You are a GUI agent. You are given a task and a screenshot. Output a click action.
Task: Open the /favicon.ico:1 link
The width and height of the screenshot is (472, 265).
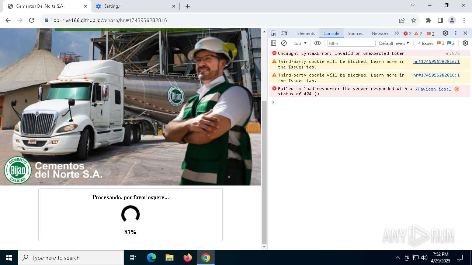[x=433, y=89]
